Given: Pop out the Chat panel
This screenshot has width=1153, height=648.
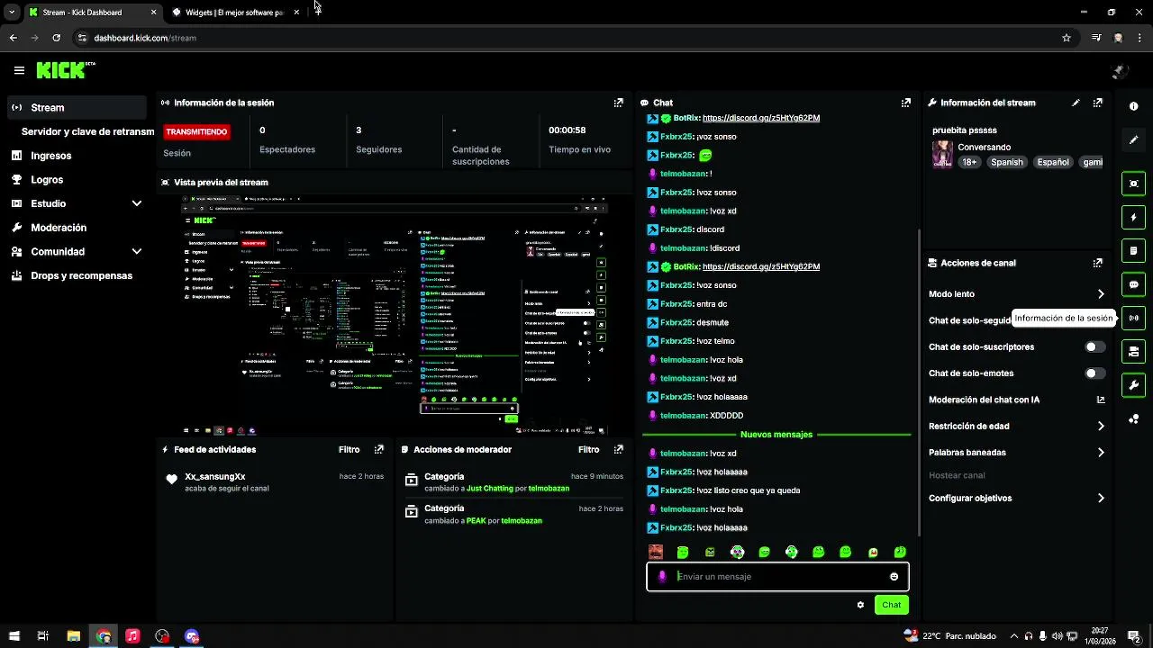Looking at the screenshot, I should (905, 103).
